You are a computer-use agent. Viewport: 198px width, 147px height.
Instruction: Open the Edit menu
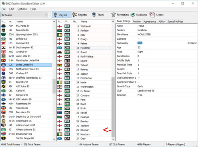tap(11, 9)
